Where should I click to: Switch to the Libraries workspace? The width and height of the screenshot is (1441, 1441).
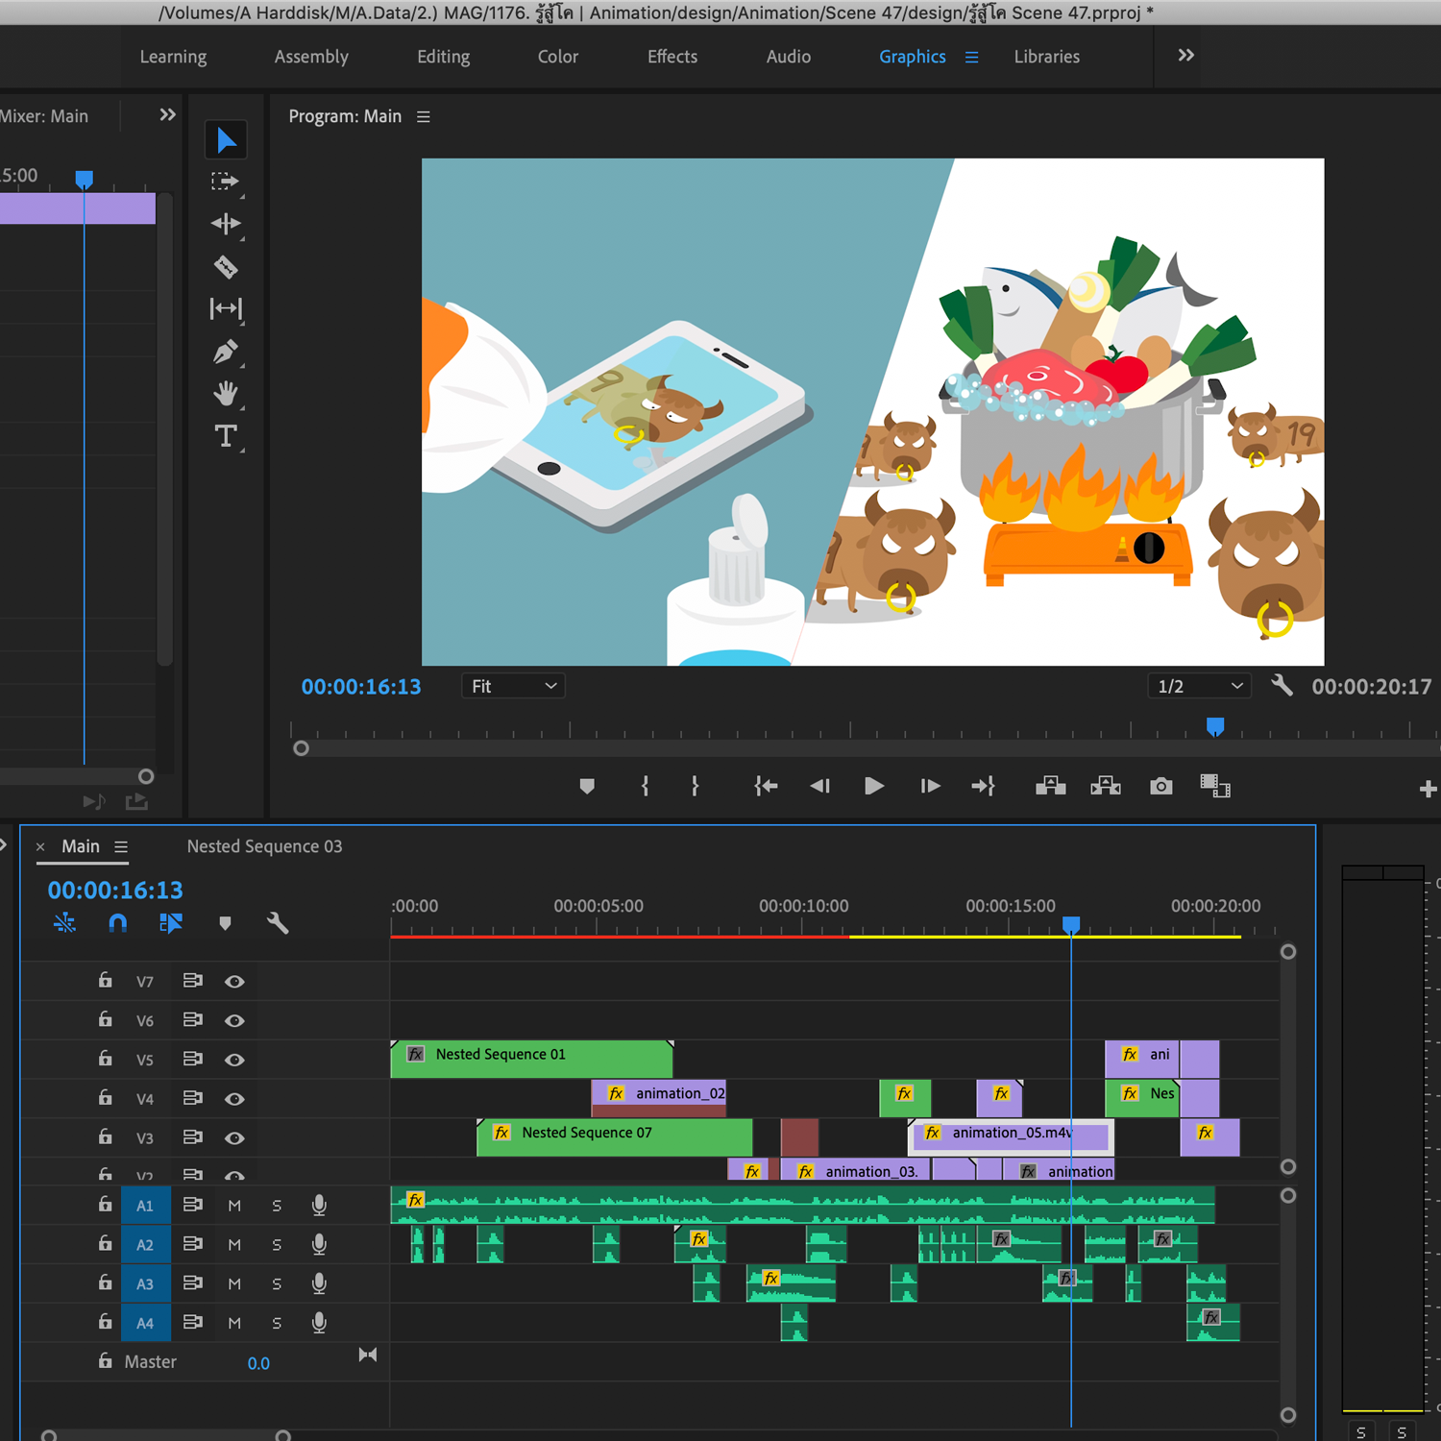(1047, 57)
